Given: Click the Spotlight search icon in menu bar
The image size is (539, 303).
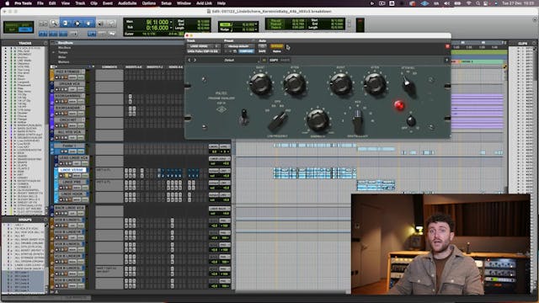Looking at the screenshot, I should click(x=478, y=3).
